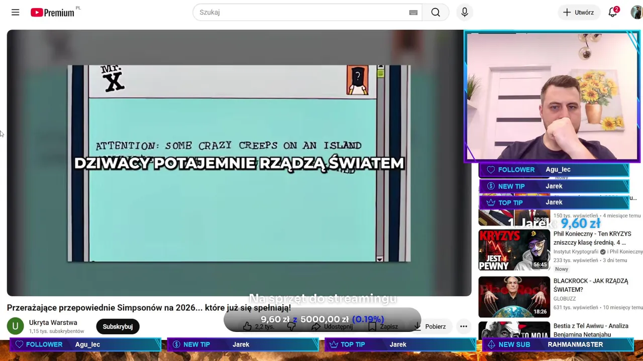Open GLOBUZZ channel name
This screenshot has width=643, height=361.
click(565, 299)
